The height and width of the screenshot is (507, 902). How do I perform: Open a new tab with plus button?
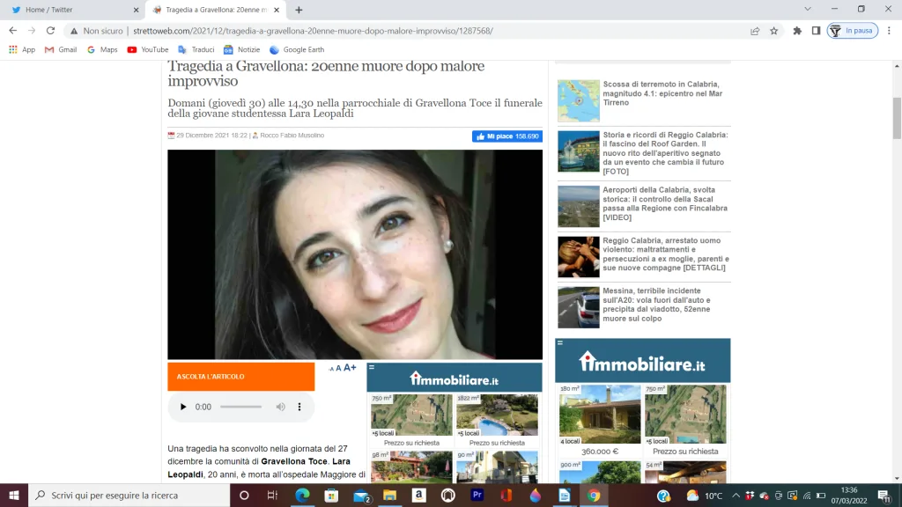pos(299,10)
